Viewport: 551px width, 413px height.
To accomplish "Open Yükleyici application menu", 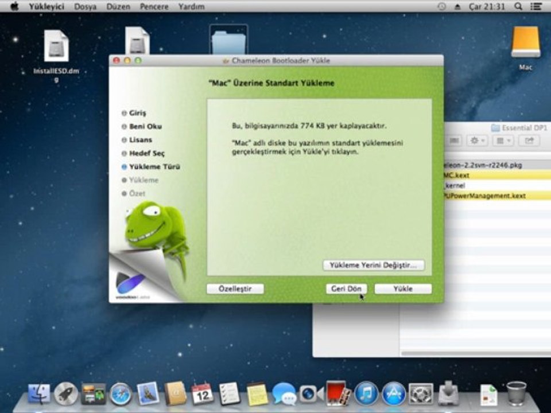I will pos(46,6).
